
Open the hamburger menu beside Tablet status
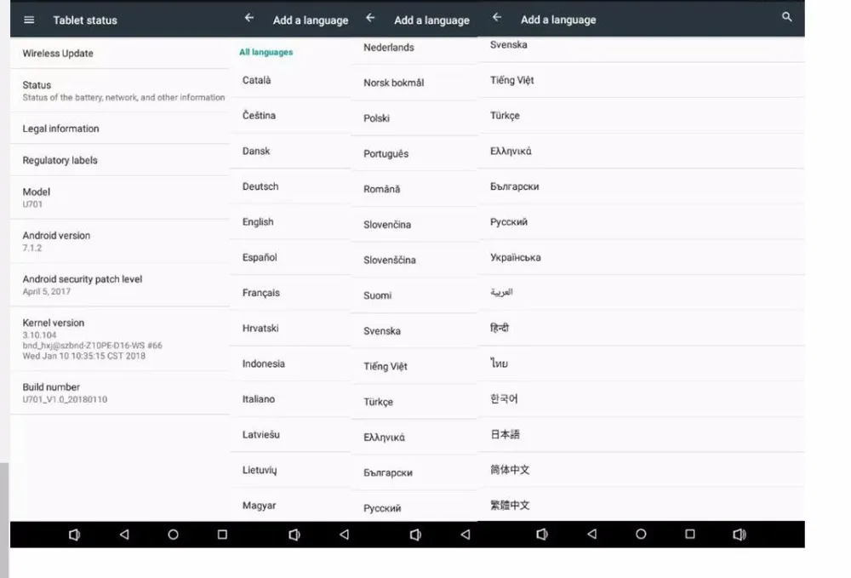pyautogui.click(x=29, y=20)
